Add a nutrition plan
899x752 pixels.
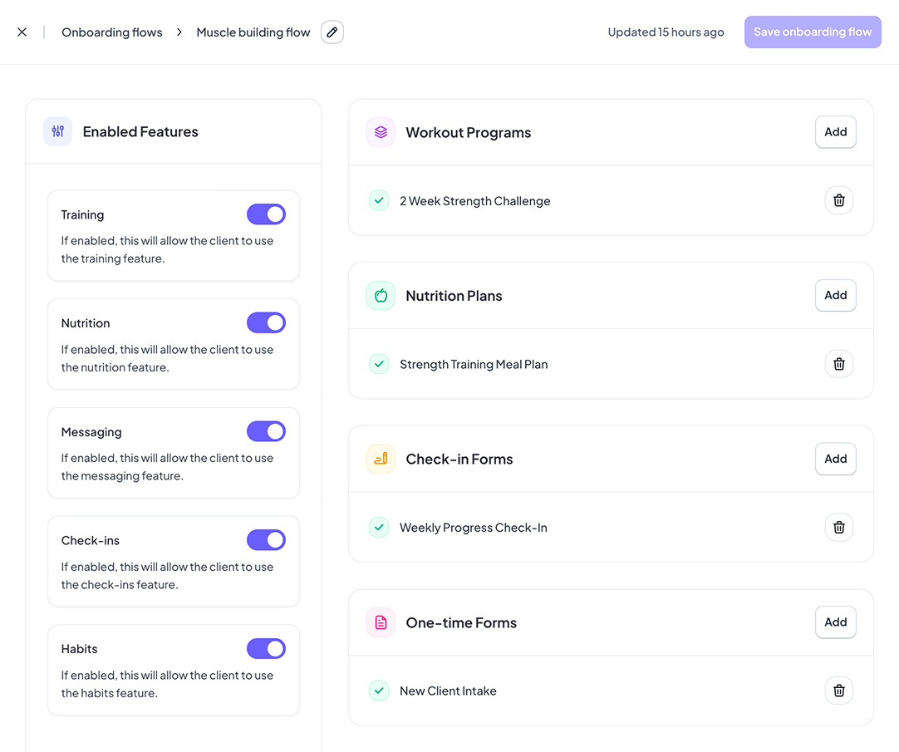pos(835,295)
